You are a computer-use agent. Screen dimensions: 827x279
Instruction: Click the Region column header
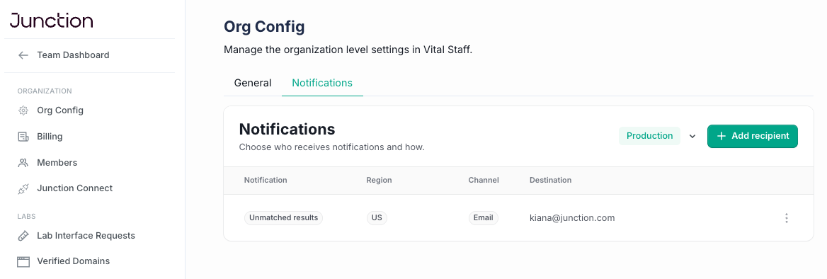coord(380,181)
